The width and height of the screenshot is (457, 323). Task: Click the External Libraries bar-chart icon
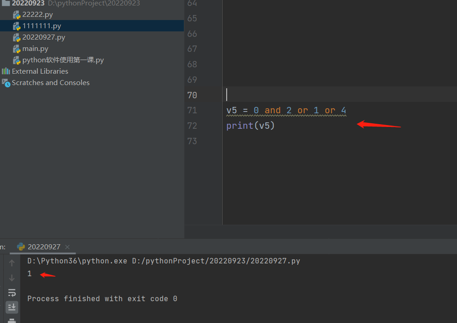(x=6, y=71)
